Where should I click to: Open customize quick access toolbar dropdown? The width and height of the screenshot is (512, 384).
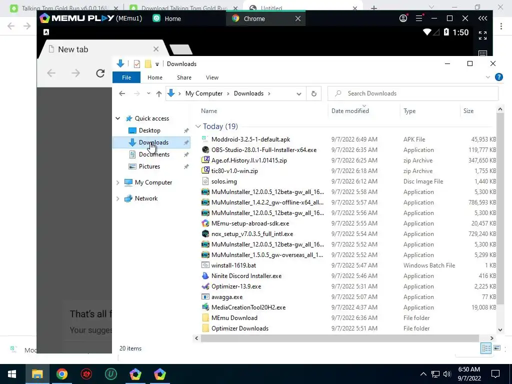[157, 64]
